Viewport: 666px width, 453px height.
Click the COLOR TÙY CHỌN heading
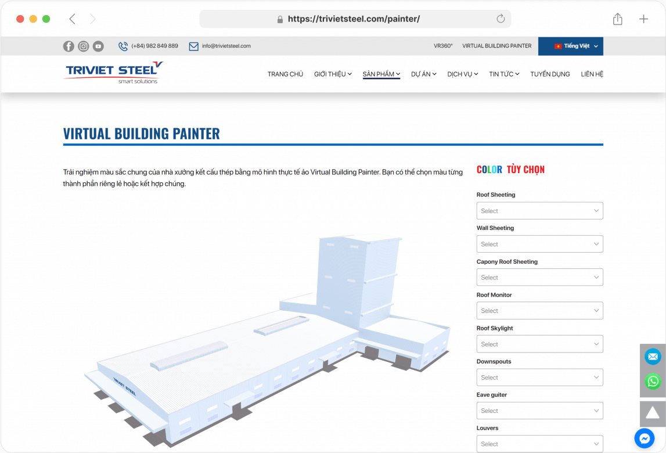510,170
